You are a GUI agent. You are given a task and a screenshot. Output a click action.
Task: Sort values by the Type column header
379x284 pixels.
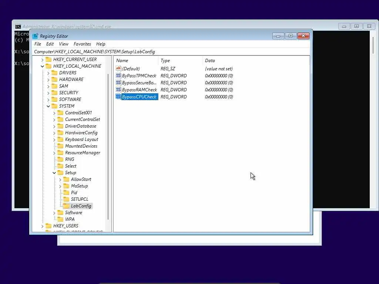coord(181,61)
